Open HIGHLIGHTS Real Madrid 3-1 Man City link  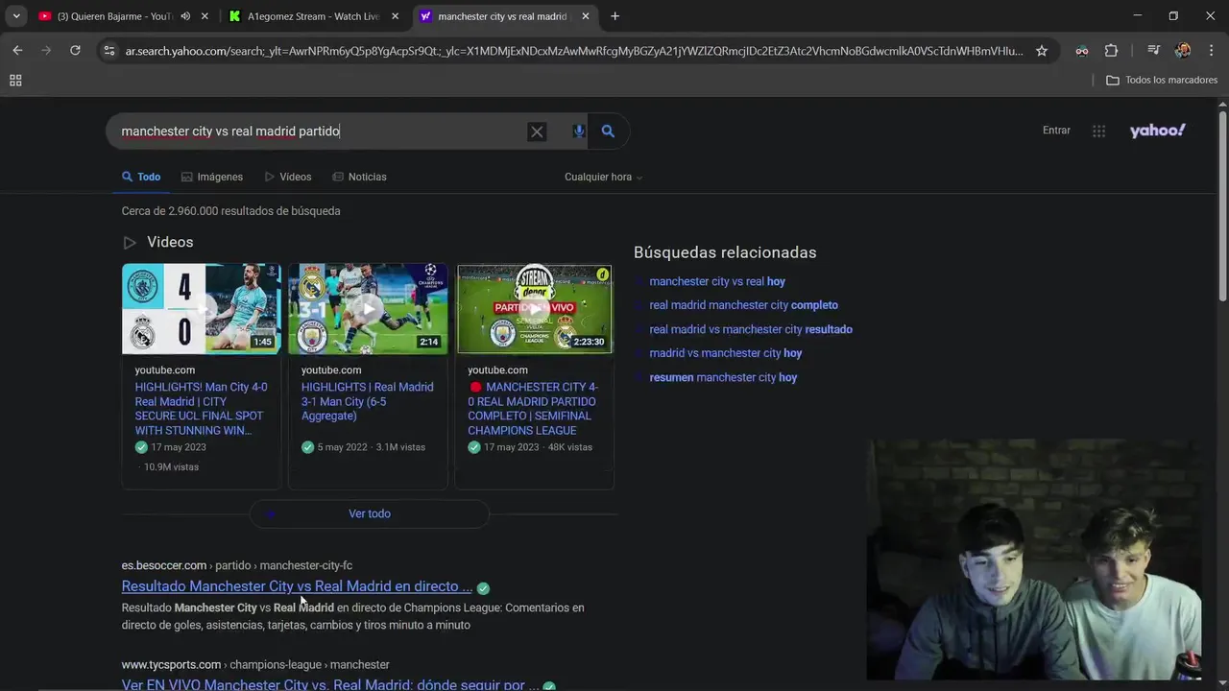(368, 401)
